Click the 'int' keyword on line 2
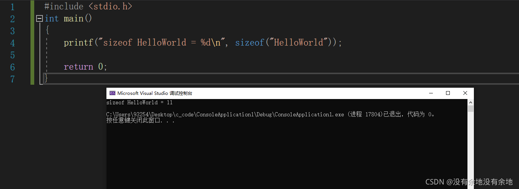 click(x=52, y=18)
